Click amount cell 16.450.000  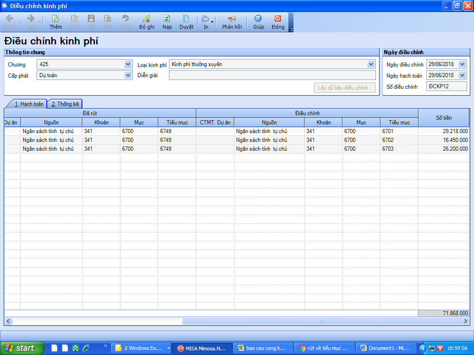point(444,140)
